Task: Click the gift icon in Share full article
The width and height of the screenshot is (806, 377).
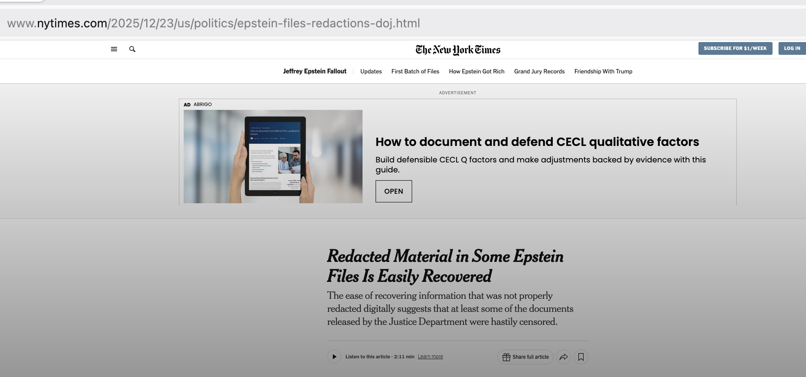Action: 506,357
